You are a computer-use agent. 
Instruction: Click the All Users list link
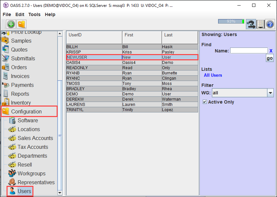[213, 75]
